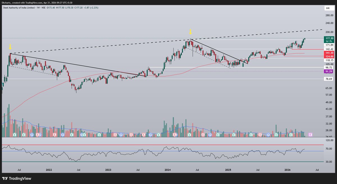Click the yellow down arrow above the 2024 peak
Screen dimensions: 337x184
191,32
